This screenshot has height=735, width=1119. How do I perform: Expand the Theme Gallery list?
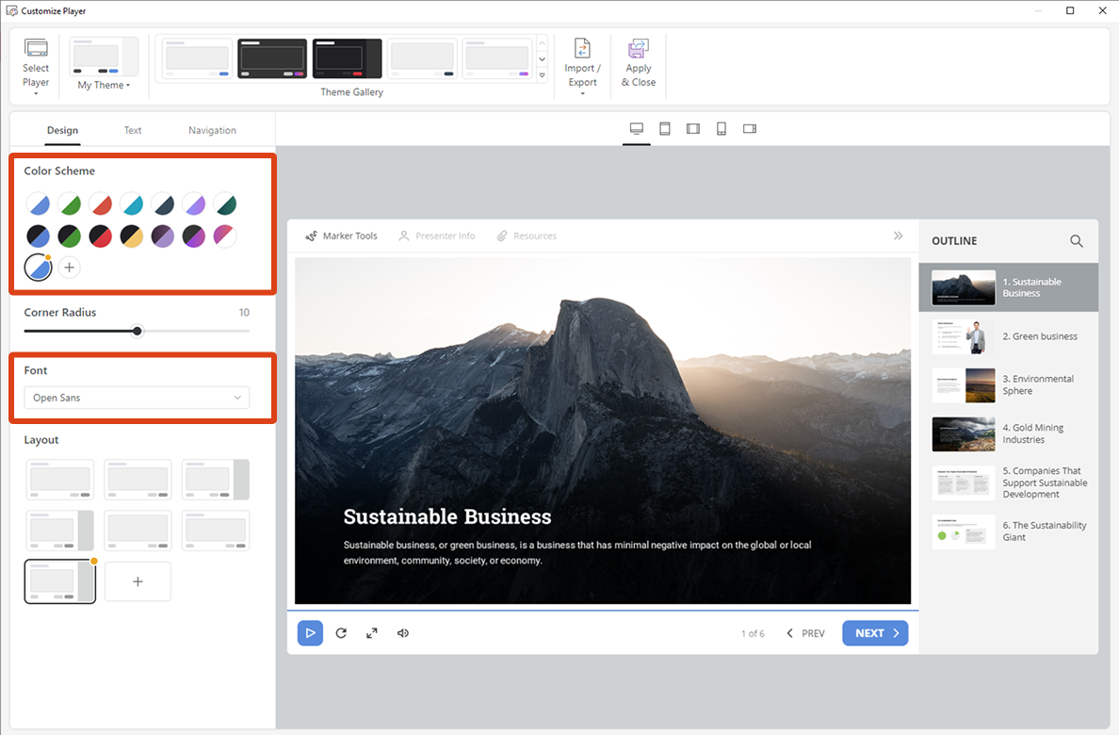pyautogui.click(x=542, y=75)
